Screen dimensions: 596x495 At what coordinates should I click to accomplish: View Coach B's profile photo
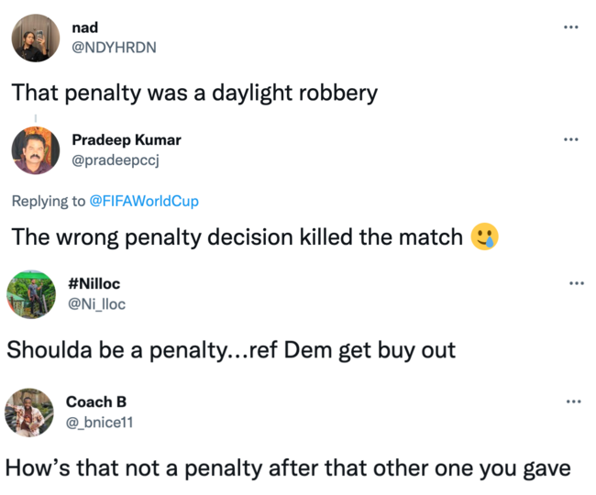point(28,412)
